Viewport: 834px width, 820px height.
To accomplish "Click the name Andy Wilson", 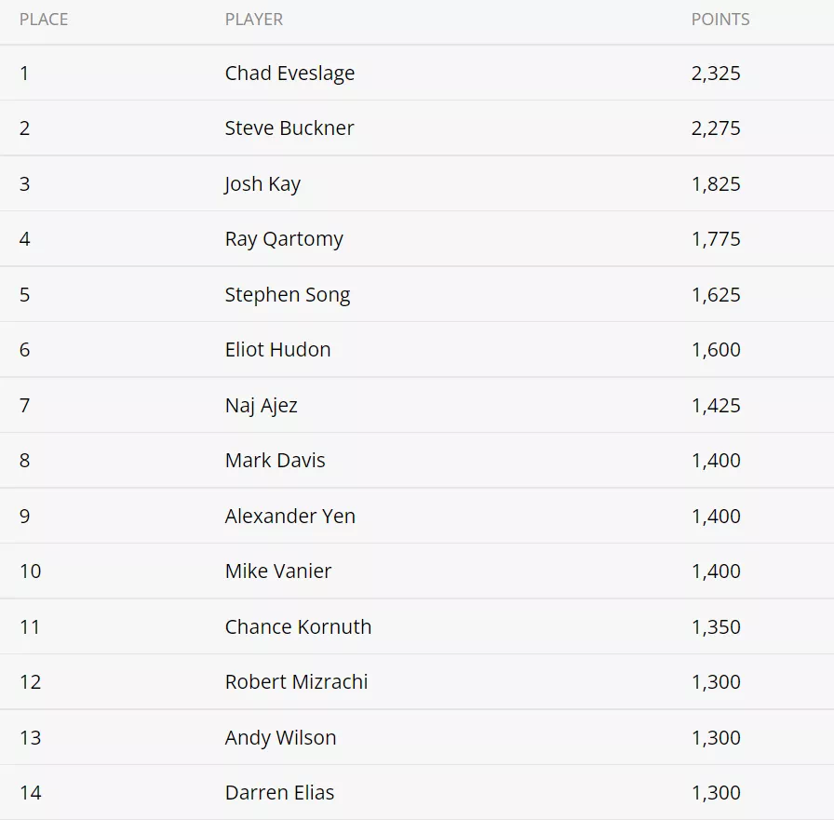I will click(x=280, y=738).
